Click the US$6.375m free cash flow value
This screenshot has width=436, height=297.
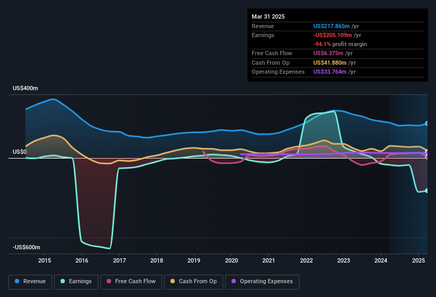(x=328, y=53)
